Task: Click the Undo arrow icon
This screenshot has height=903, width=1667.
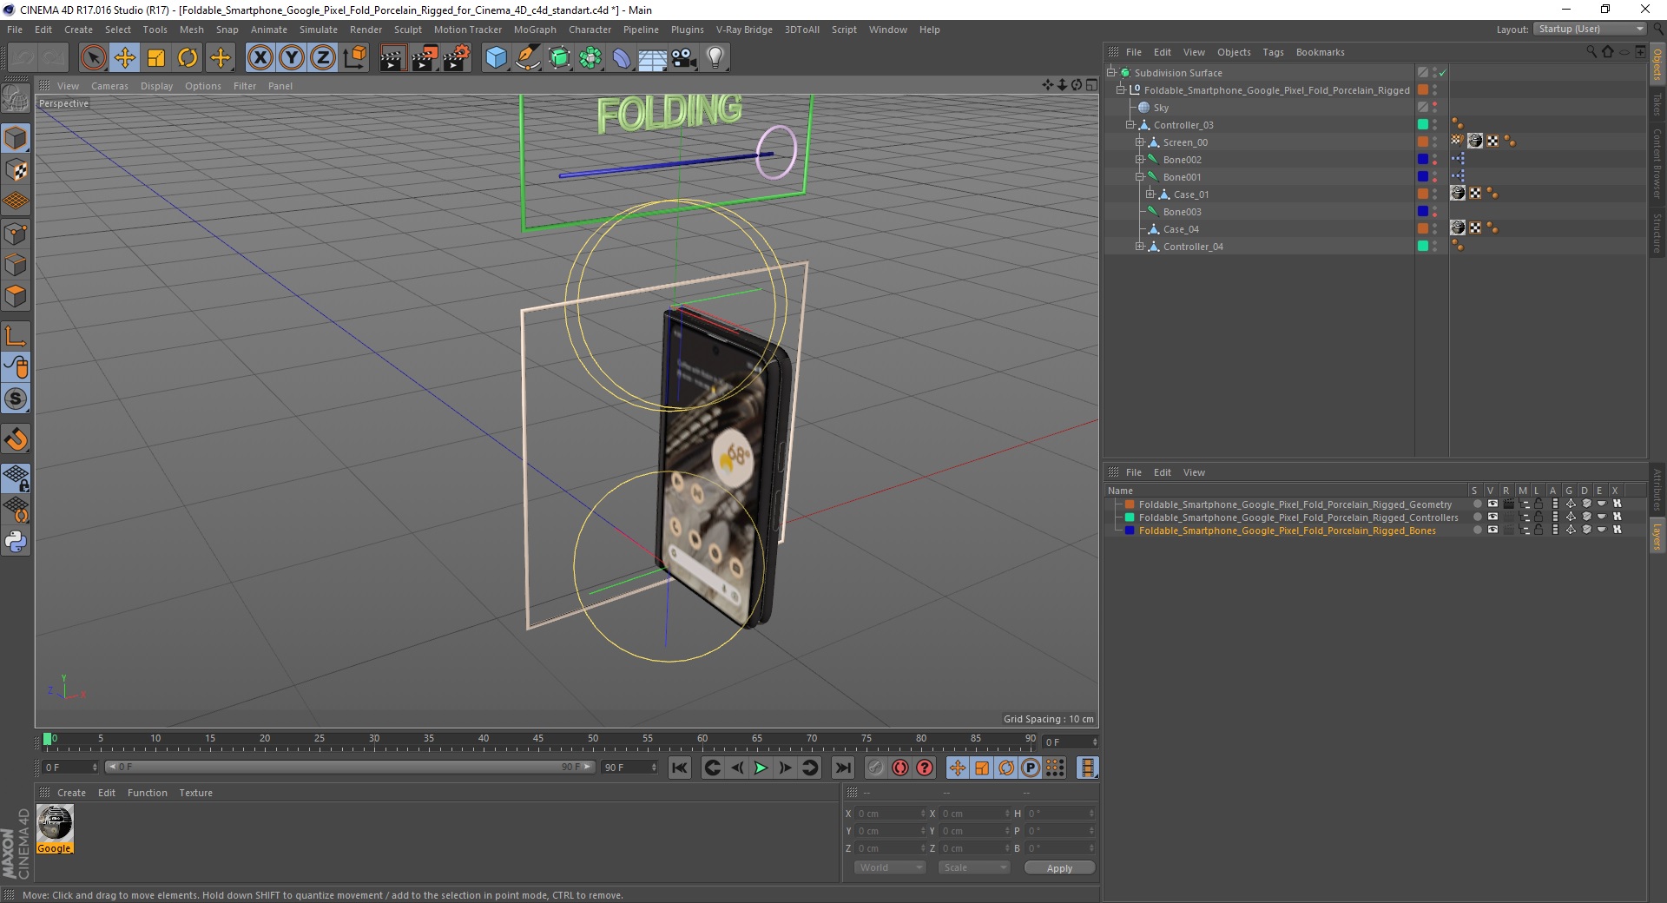Action: tap(23, 58)
